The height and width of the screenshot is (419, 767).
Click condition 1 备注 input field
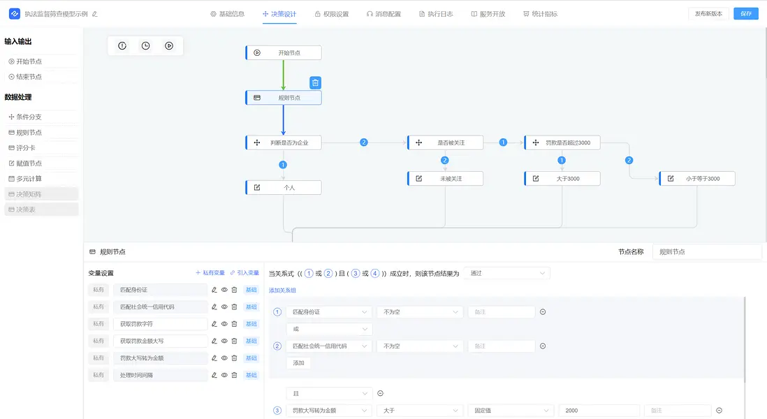[502, 312]
